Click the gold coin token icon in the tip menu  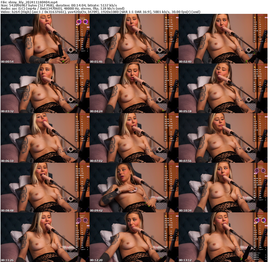pyautogui.click(x=254, y=226)
